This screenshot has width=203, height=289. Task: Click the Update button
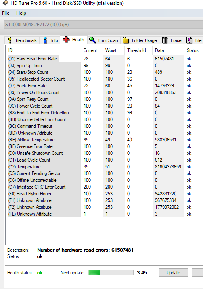tap(173, 273)
